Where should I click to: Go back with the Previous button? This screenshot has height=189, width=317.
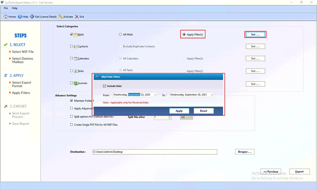tap(271, 172)
